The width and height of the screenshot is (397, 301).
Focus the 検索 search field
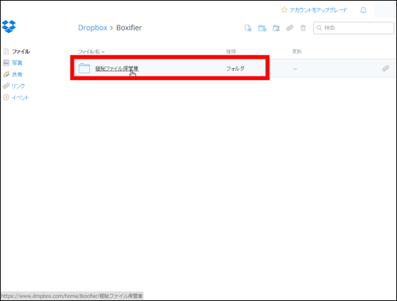pyautogui.click(x=354, y=28)
